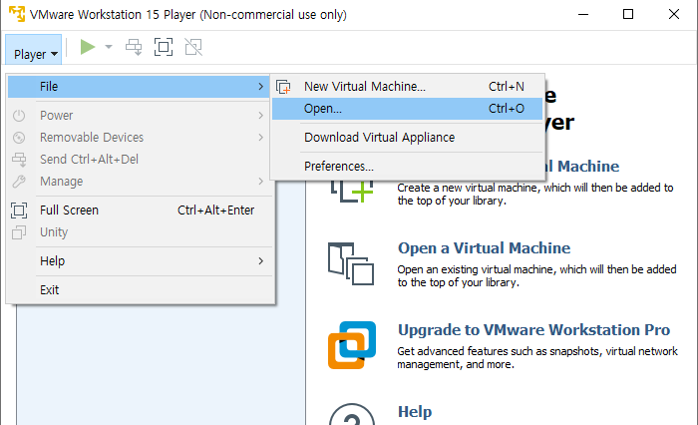Click the VMware Workstation Pro logo icon
Image resolution: width=698 pixels, height=425 pixels.
[352, 345]
